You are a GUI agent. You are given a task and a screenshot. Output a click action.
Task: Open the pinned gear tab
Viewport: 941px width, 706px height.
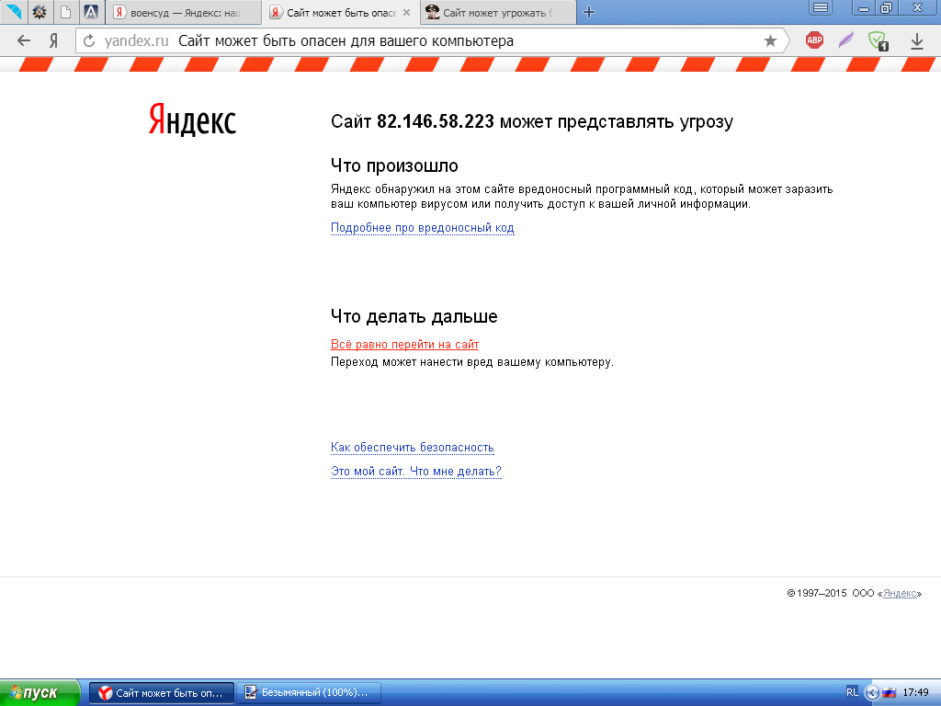(40, 12)
